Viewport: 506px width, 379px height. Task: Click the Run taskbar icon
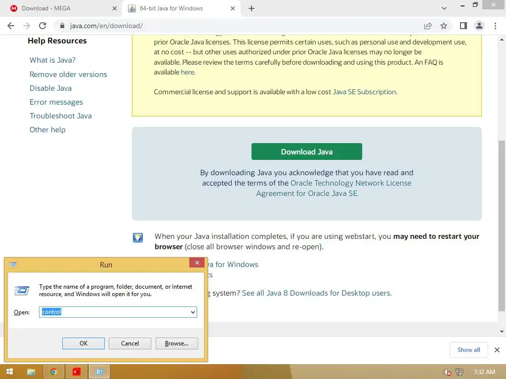[99, 372]
